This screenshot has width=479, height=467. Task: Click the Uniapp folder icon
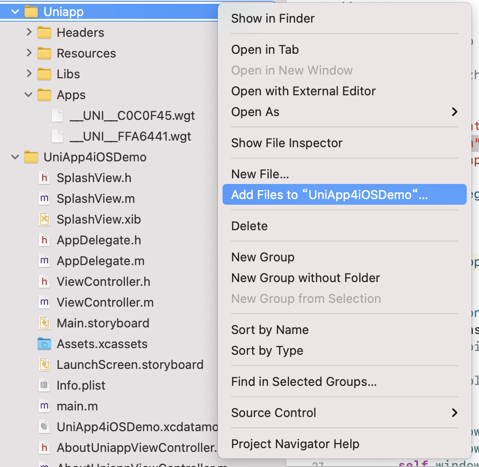31,12
